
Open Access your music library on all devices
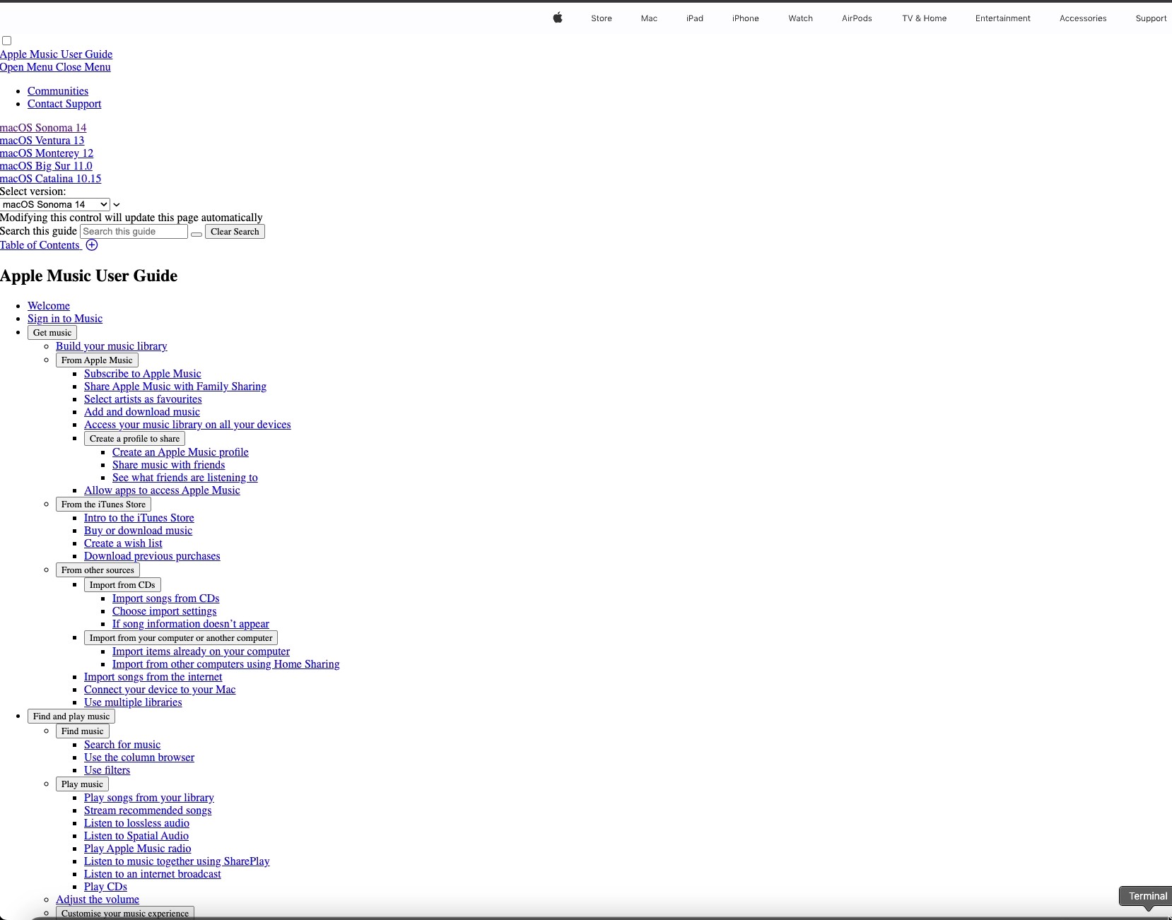187,425
